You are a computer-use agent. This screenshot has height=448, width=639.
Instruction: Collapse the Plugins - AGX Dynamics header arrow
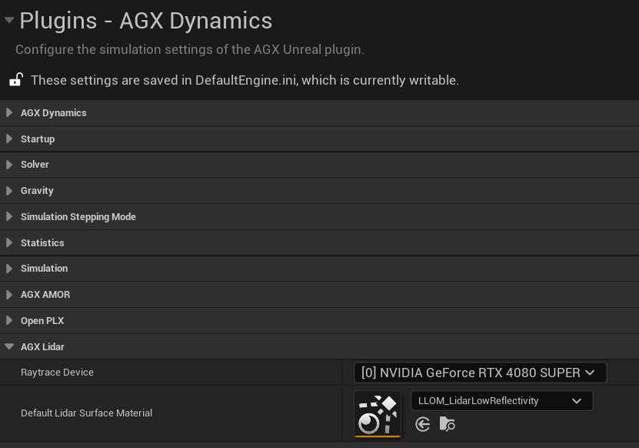(9, 21)
